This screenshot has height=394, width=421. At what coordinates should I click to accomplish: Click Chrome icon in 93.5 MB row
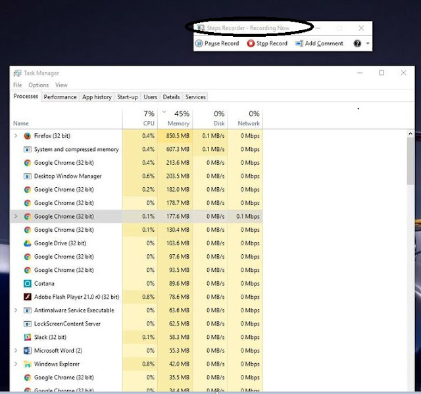point(28,270)
